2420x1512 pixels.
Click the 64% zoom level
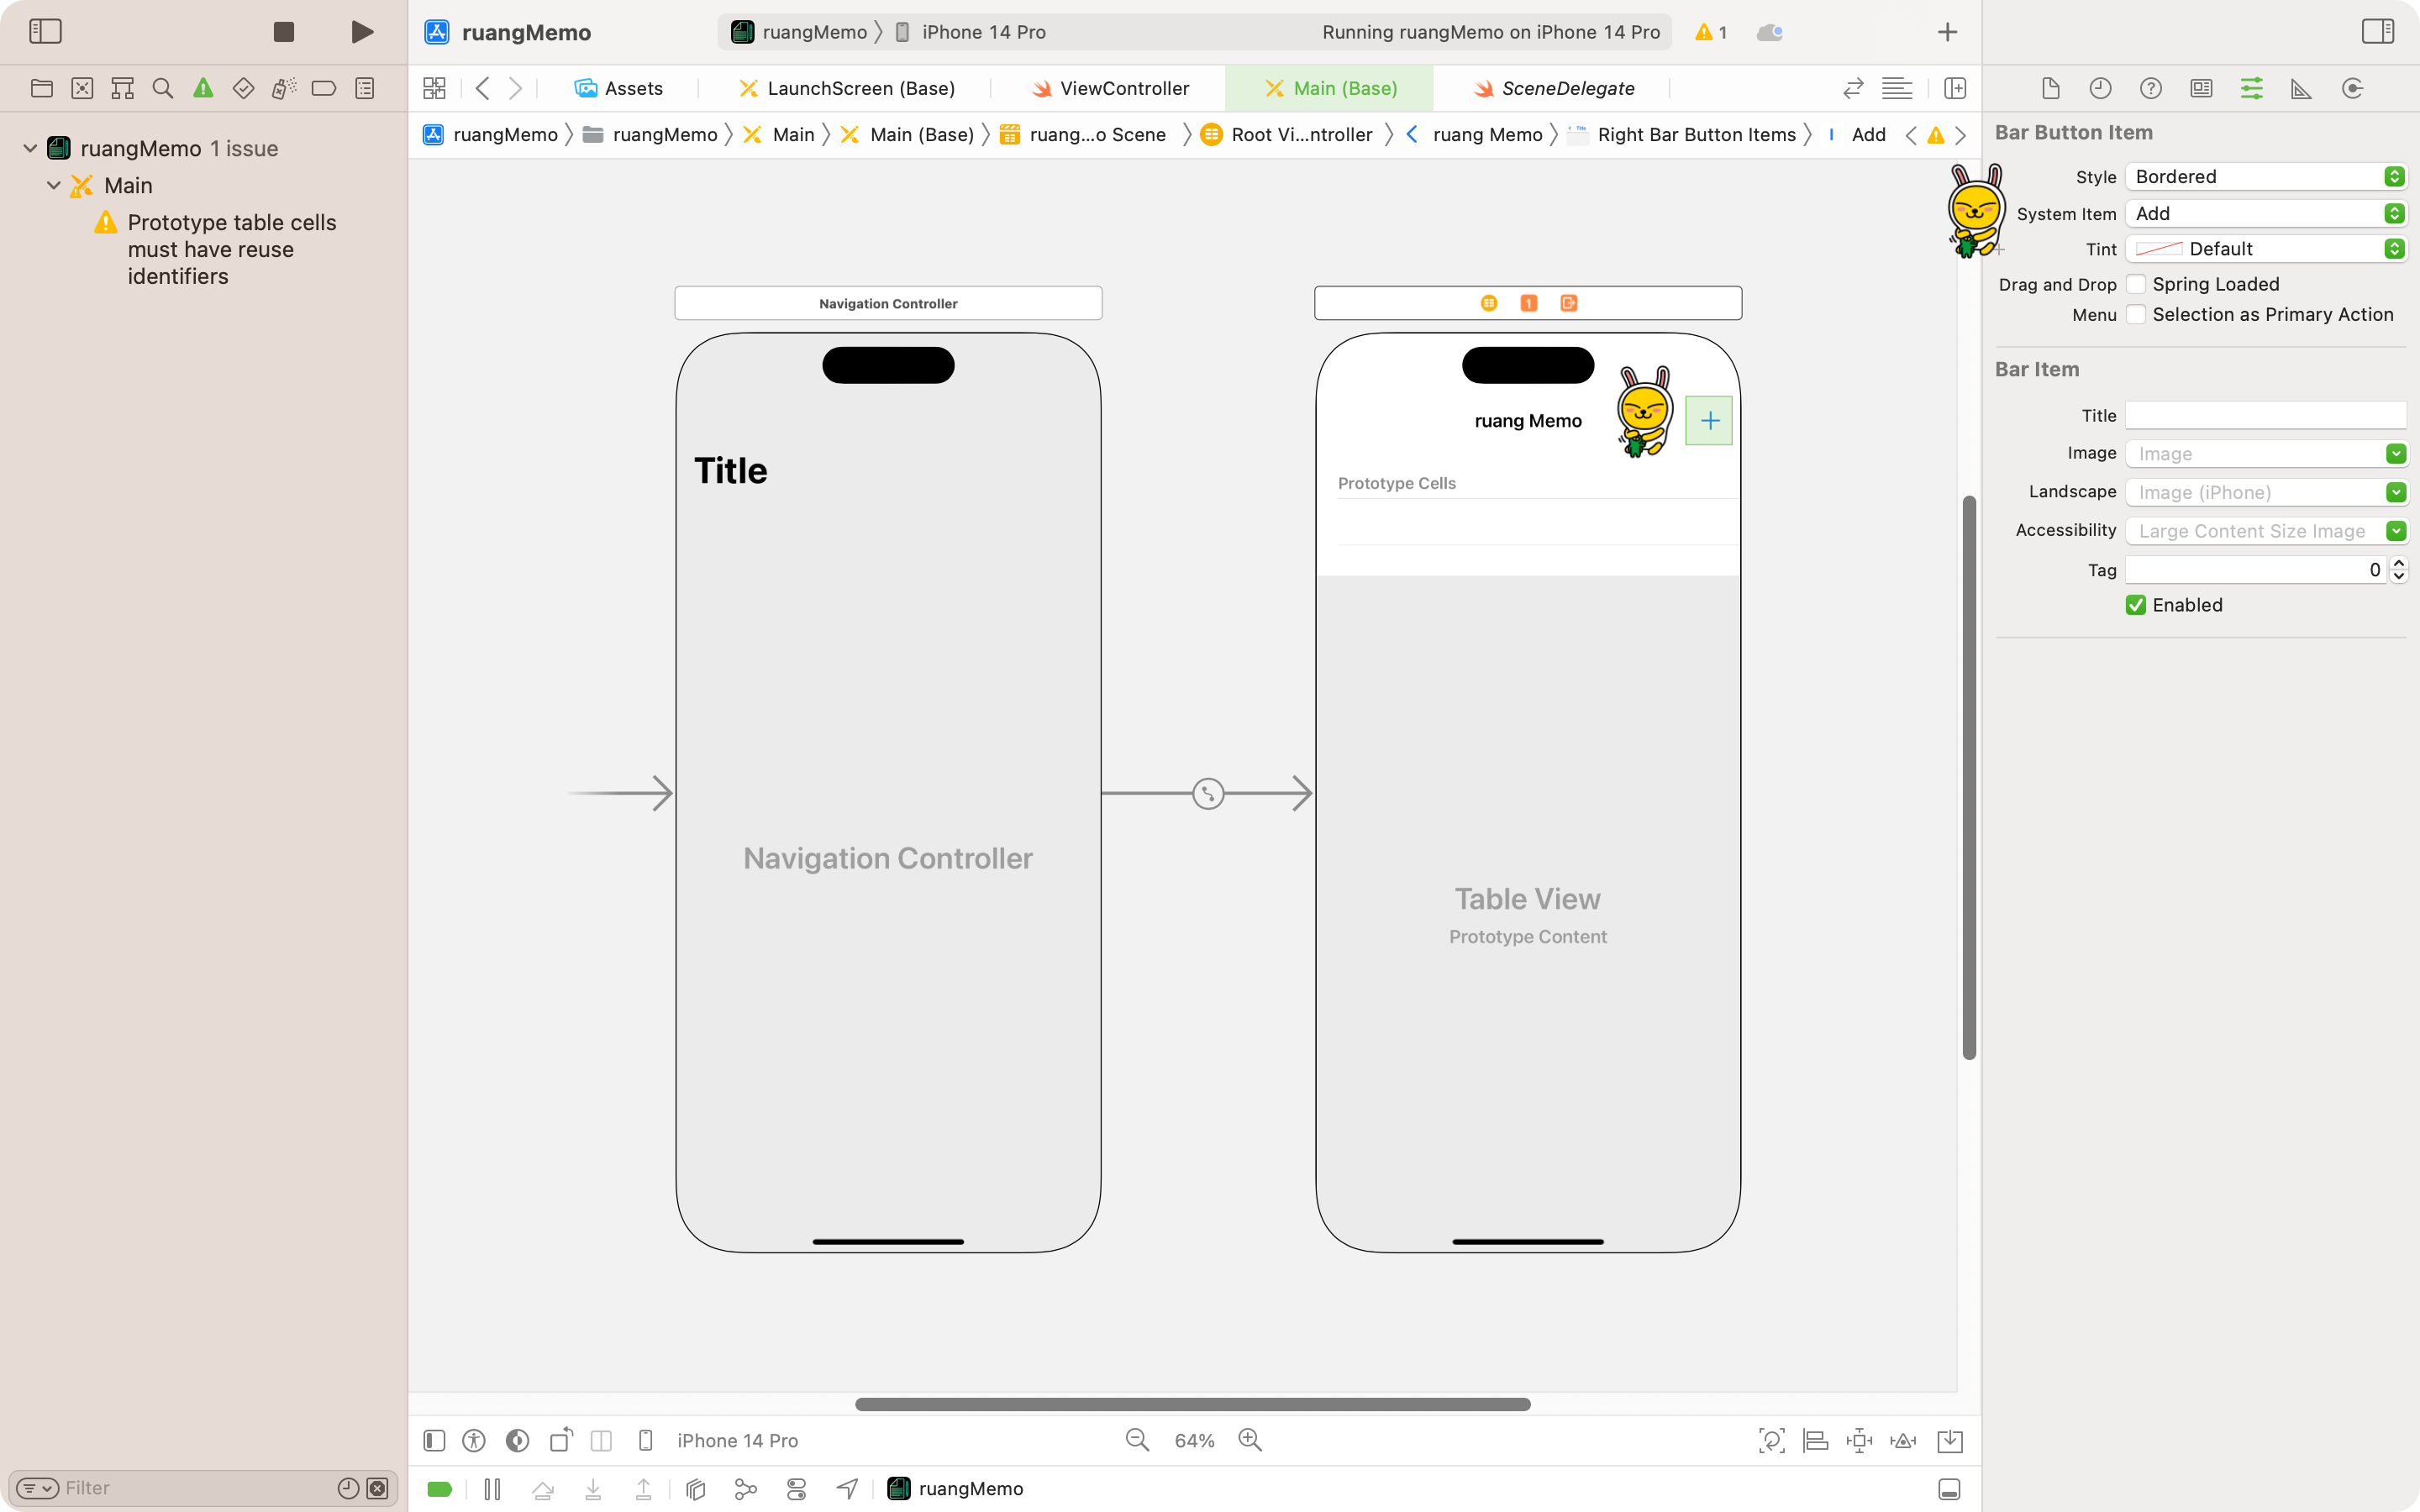click(1194, 1440)
